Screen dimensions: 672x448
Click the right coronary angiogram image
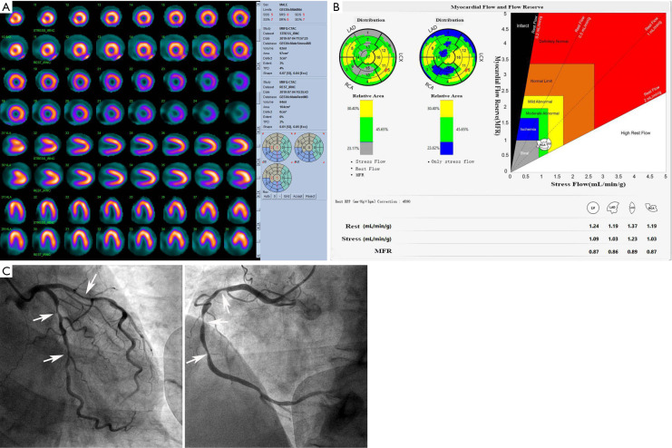(276, 356)
